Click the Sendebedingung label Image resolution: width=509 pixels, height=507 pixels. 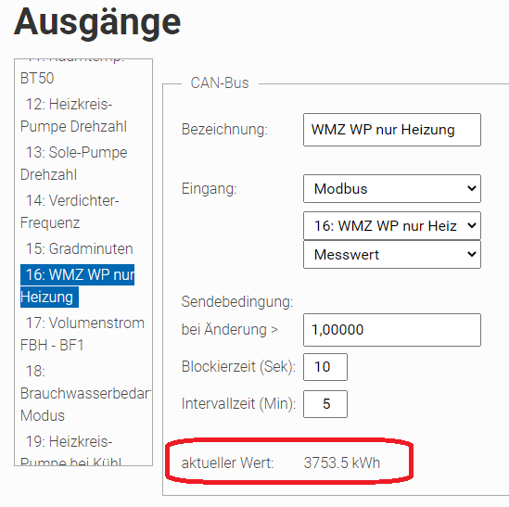(237, 302)
